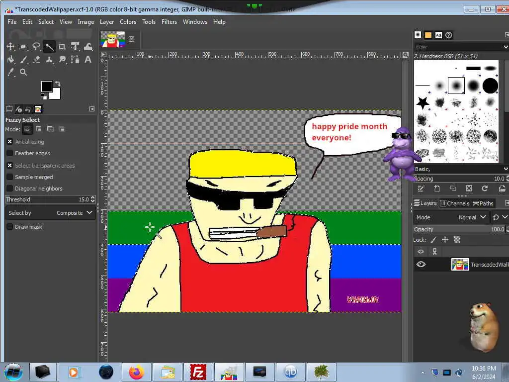The height and width of the screenshot is (382, 509).
Task: Expand the Basic brush tag dropdown
Action: pyautogui.click(x=505, y=169)
